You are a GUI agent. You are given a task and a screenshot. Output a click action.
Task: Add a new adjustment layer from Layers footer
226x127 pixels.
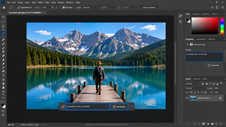click(x=208, y=124)
